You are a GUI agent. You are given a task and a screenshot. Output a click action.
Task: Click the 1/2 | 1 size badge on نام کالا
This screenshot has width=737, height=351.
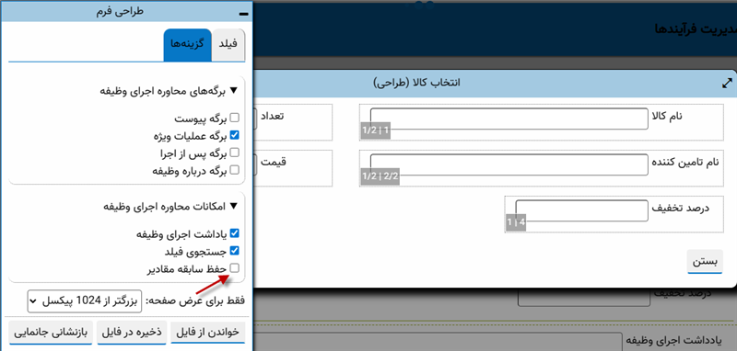(x=376, y=130)
